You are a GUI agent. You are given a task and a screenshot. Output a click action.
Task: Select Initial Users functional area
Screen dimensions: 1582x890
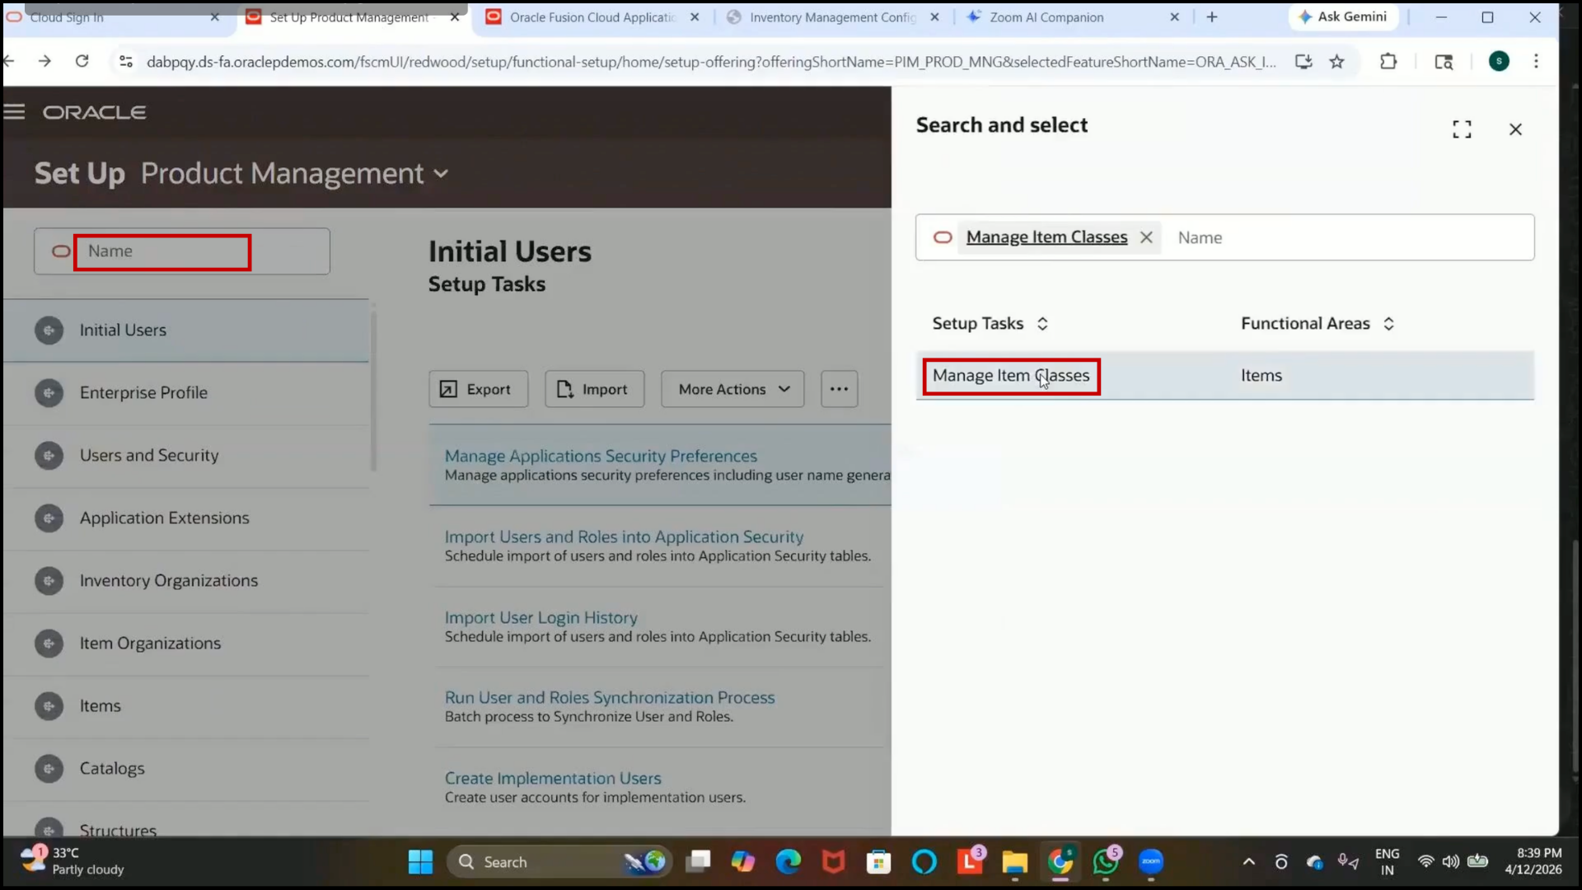click(186, 330)
